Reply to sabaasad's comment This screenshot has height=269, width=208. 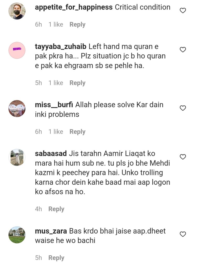click(56, 209)
